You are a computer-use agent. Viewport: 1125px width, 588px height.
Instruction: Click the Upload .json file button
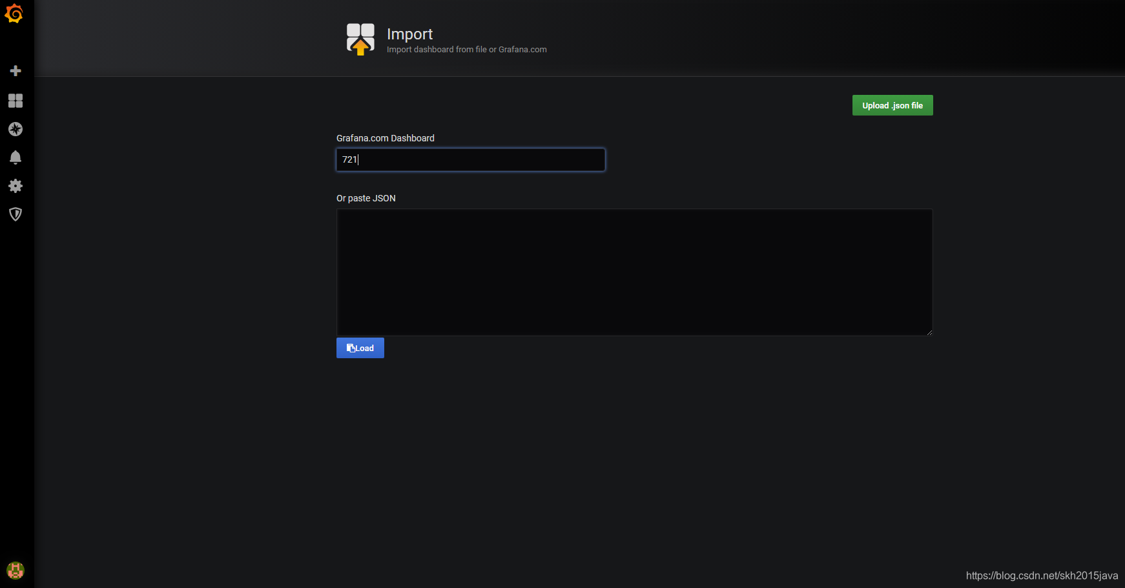click(x=893, y=105)
